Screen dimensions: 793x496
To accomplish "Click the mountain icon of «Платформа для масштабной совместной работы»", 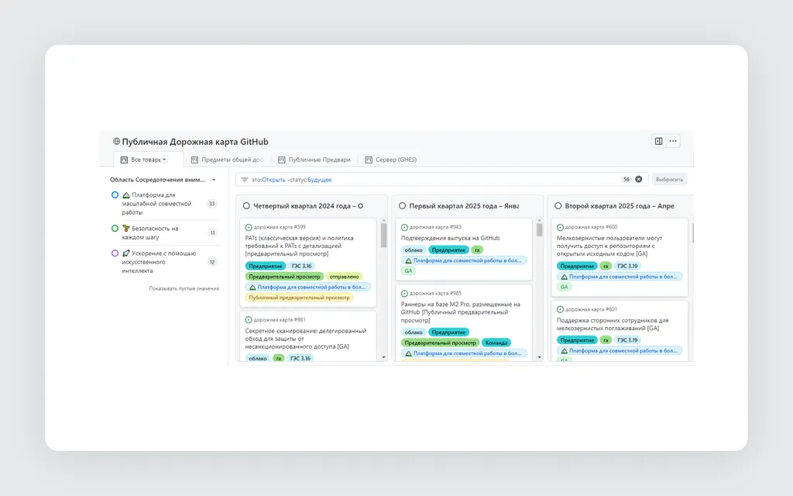I will tap(126, 195).
